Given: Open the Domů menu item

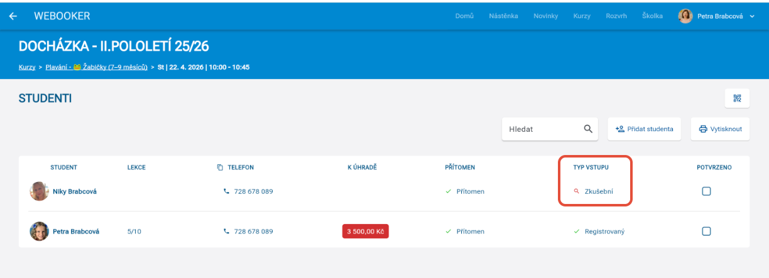Looking at the screenshot, I should [464, 16].
